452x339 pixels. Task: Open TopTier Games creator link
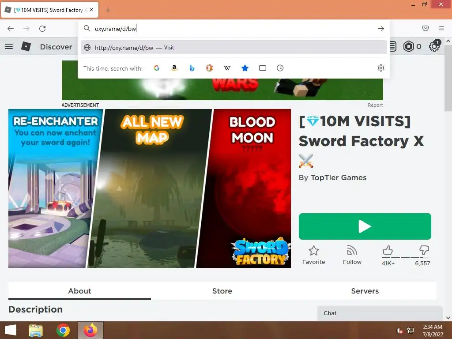point(339,177)
